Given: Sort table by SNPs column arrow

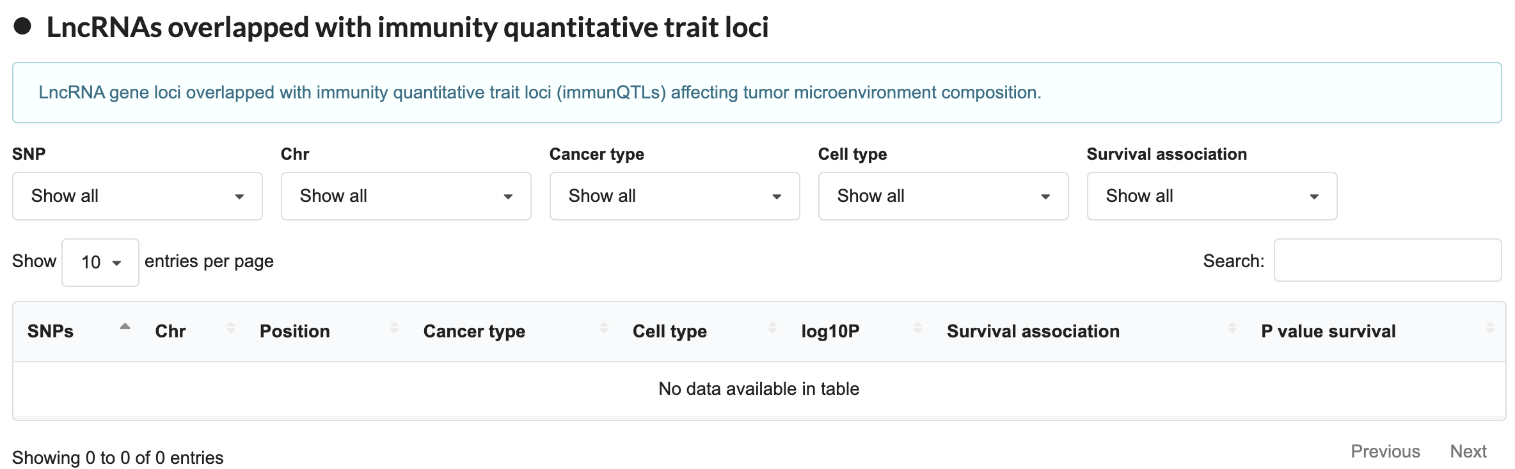Looking at the screenshot, I should (x=125, y=328).
